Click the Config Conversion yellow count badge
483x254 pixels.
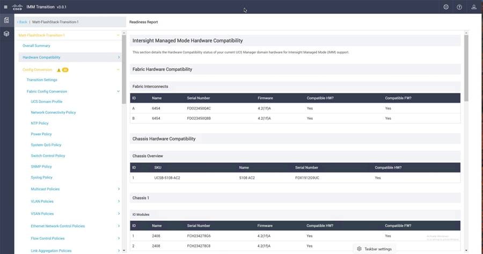pyautogui.click(x=65, y=70)
